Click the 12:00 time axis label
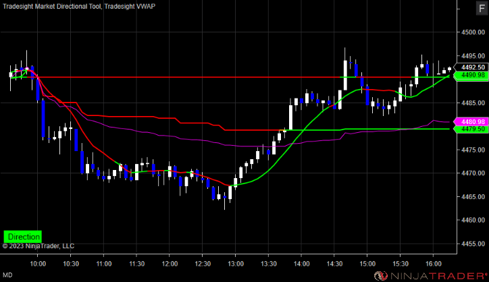 (170, 264)
